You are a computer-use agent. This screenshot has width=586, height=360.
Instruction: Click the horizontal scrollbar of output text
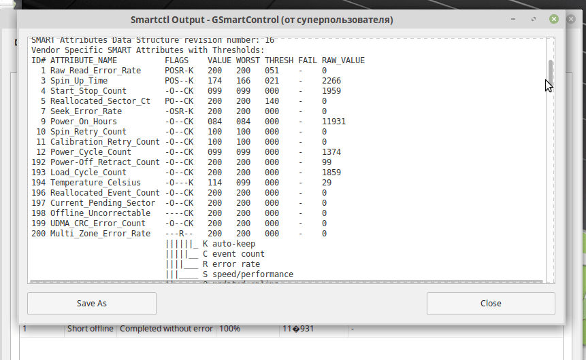tap(286, 282)
